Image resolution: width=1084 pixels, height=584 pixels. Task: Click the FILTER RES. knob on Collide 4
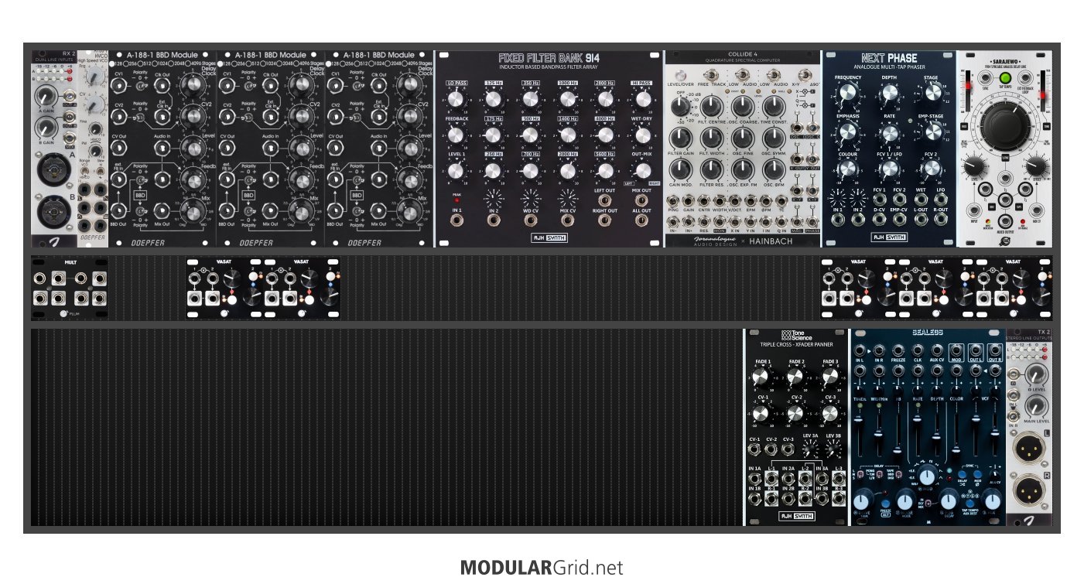coord(712,169)
